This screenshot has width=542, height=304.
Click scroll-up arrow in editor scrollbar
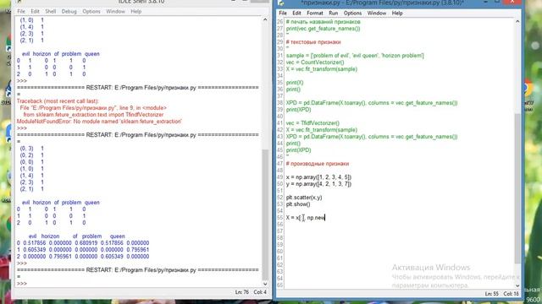[x=517, y=21]
